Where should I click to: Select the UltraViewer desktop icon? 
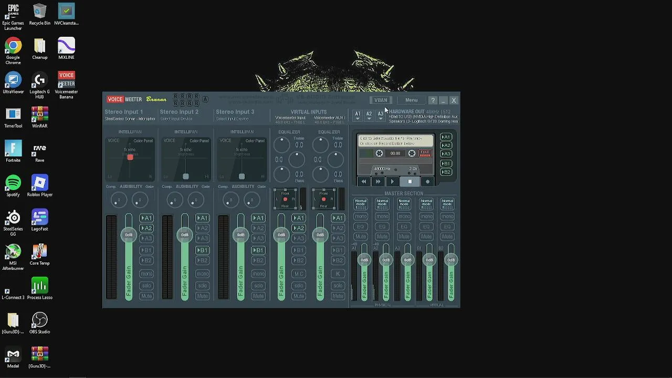13,83
